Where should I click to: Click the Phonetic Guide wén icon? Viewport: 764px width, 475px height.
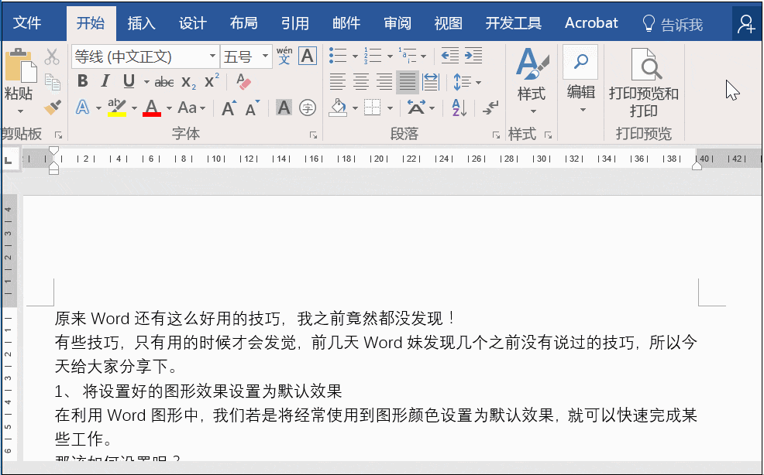coord(284,56)
